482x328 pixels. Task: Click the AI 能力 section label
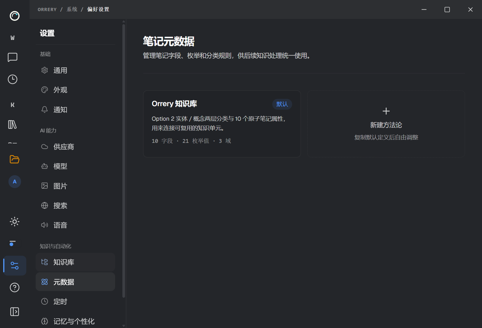point(48,131)
